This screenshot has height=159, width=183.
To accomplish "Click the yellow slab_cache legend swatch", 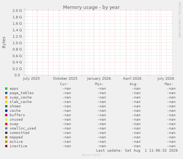I will tap(6, 102).
